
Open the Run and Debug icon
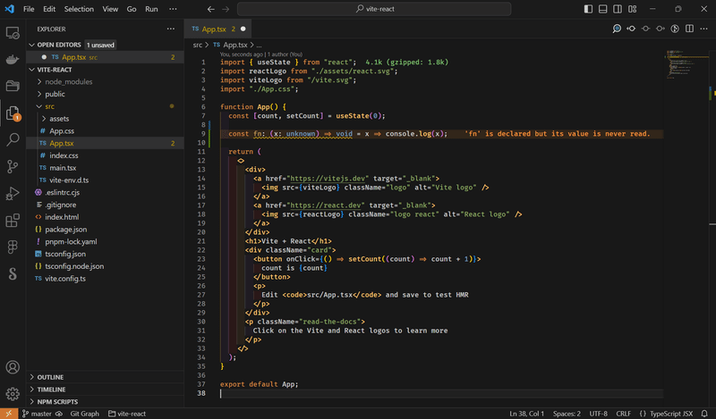click(x=13, y=193)
